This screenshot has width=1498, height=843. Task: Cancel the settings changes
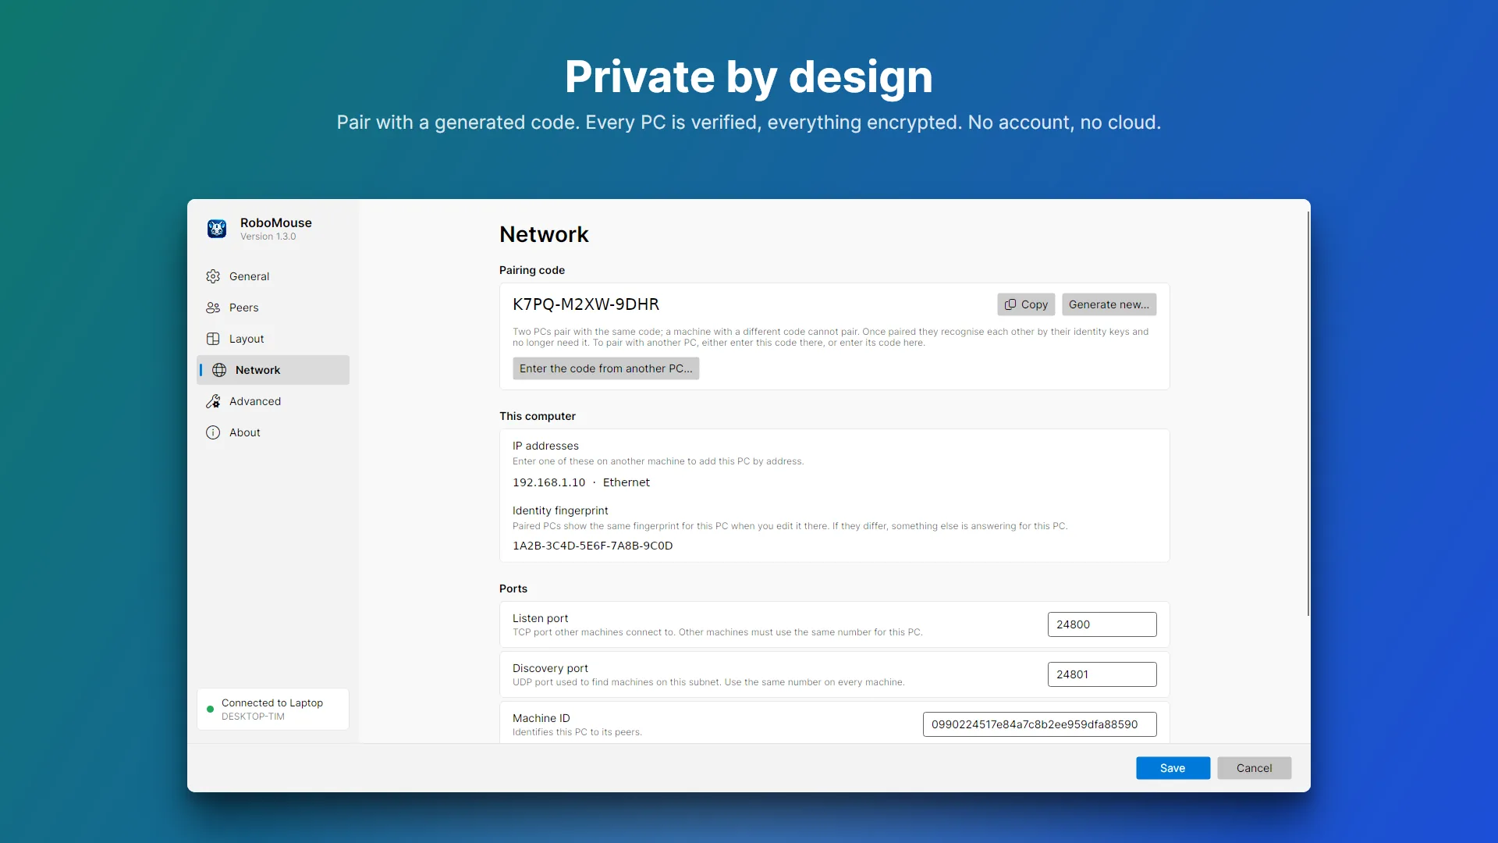[1254, 768]
